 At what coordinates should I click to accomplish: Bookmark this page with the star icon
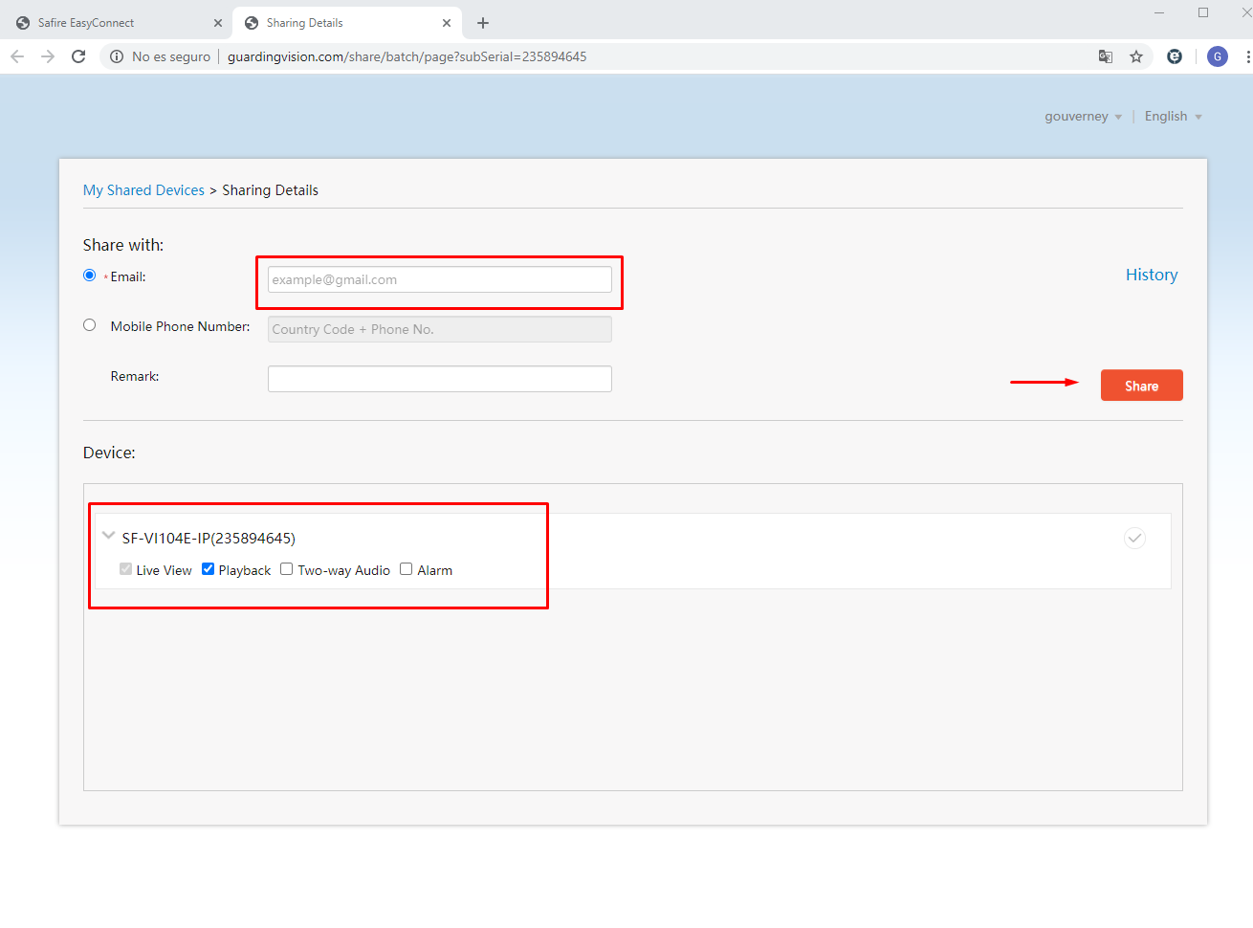(x=1136, y=56)
